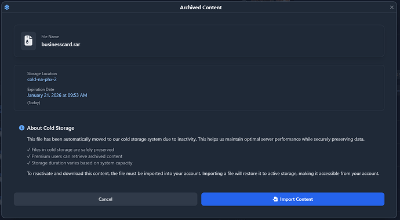The width and height of the screenshot is (400, 220).
Task: Click the cold-na-phx-2 storage location
Action: 42,79
